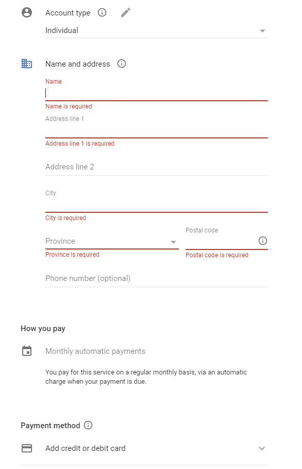Open the Individual account type dropdown
302x469 pixels.
(x=157, y=30)
